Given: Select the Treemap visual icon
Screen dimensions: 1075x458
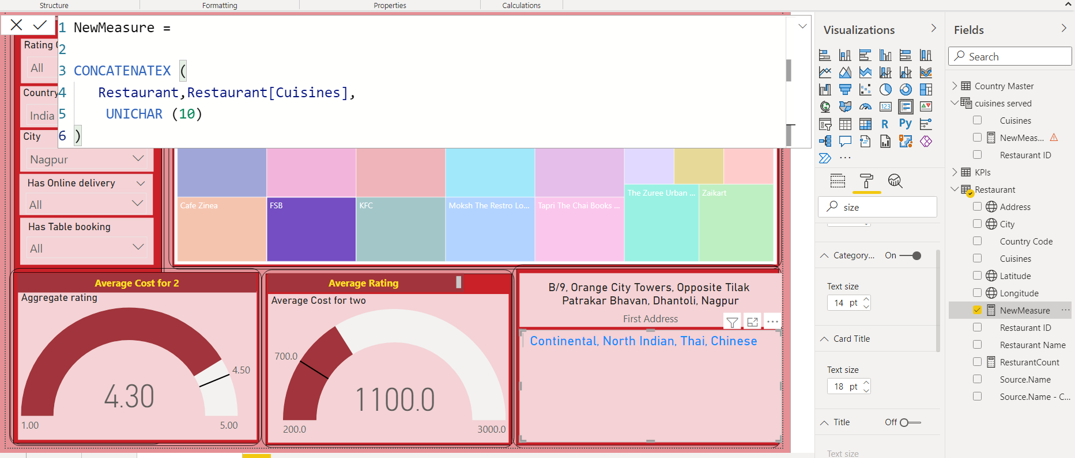Looking at the screenshot, I should [926, 90].
